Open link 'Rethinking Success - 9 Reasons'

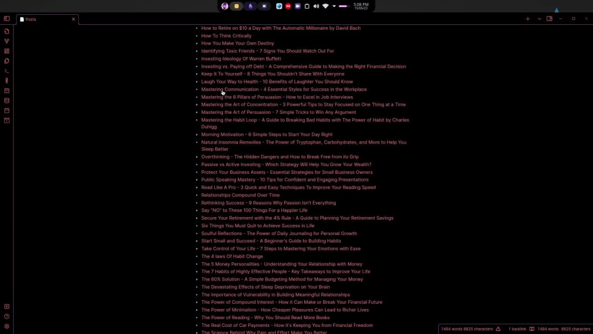coord(268,203)
